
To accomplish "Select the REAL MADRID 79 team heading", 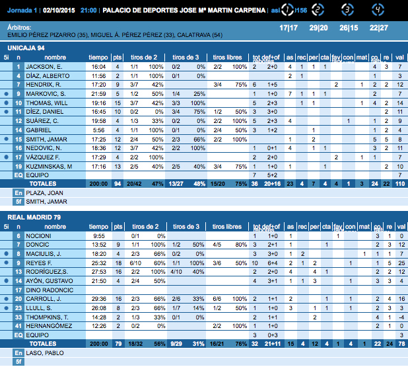I will pyautogui.click(x=33, y=216).
